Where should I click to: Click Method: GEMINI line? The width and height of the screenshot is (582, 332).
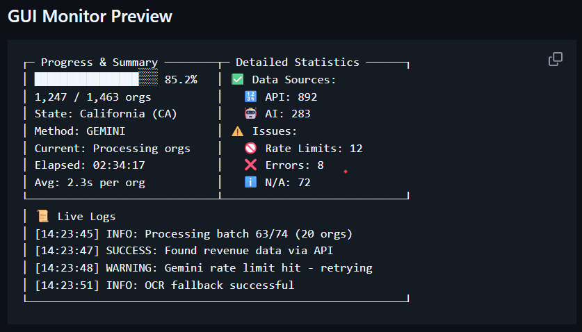(x=80, y=131)
